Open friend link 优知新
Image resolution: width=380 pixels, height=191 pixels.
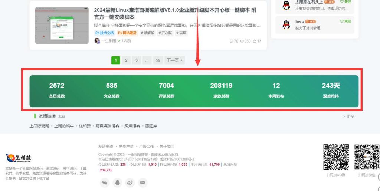click(x=85, y=126)
